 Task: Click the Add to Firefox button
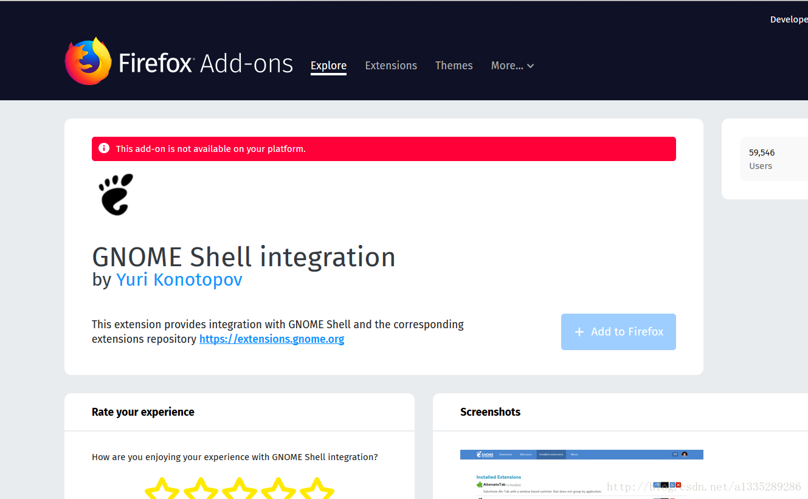pyautogui.click(x=618, y=332)
